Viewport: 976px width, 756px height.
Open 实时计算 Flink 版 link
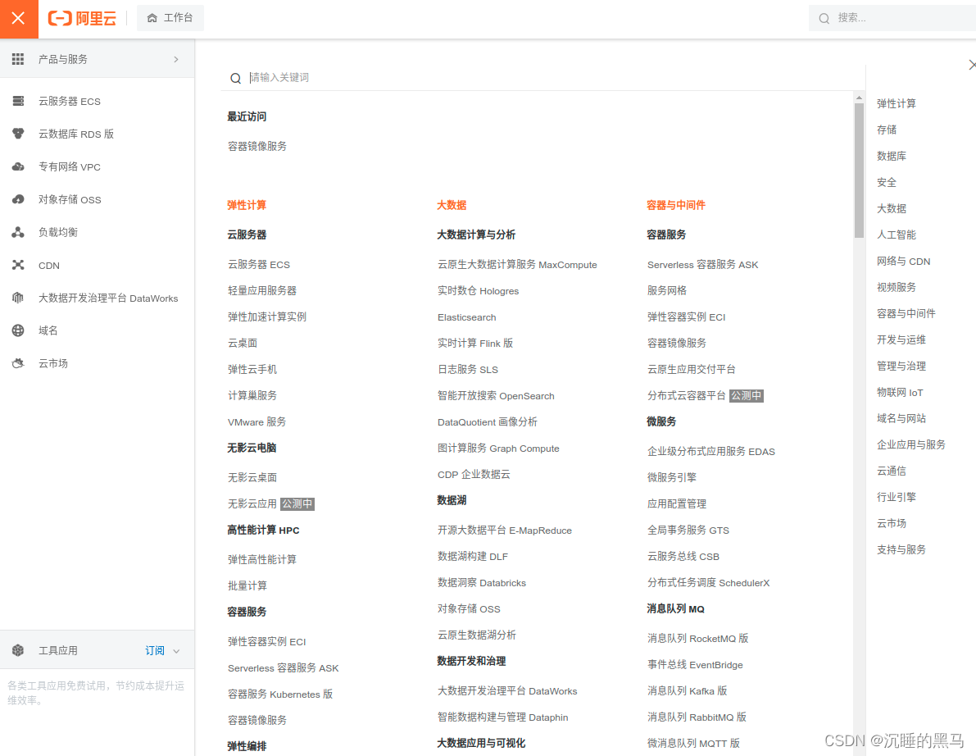pyautogui.click(x=475, y=343)
